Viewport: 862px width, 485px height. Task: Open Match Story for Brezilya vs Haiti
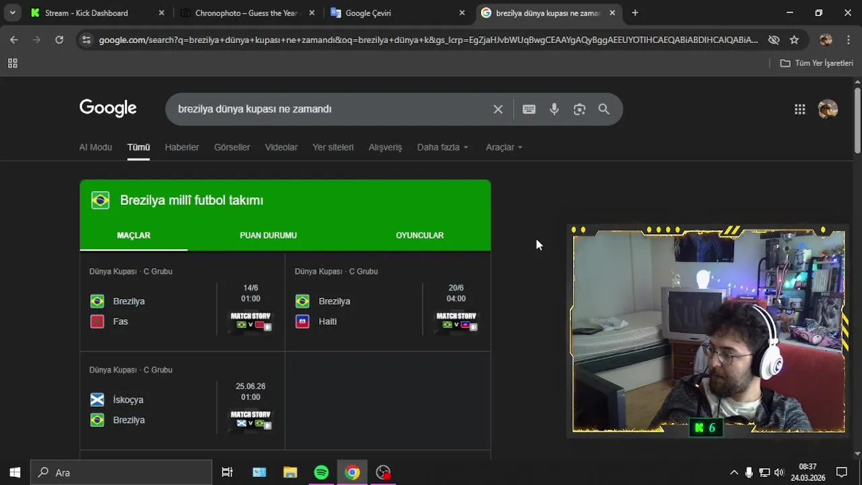click(x=456, y=321)
